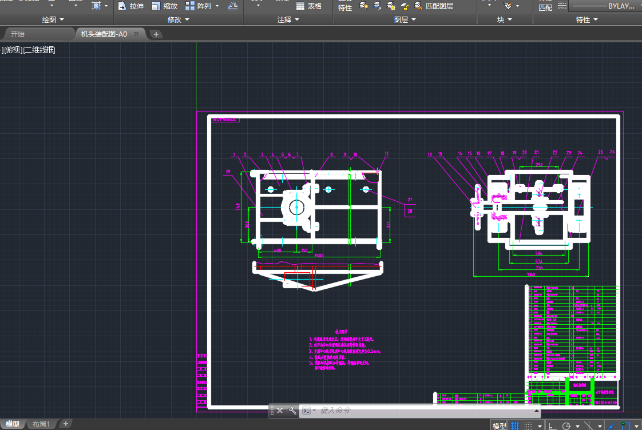Click the [二维线框] visual style label

(39, 50)
